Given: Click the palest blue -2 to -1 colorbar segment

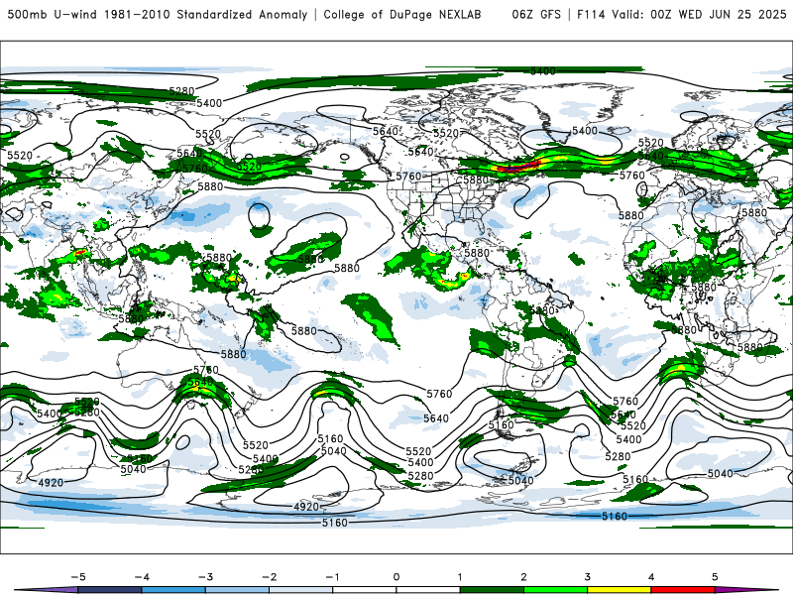Looking at the screenshot, I should 301,590.
